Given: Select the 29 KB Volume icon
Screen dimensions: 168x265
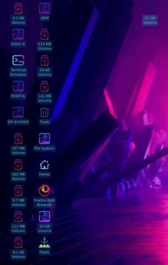Looking at the screenshot, I should pyautogui.click(x=44, y=61).
